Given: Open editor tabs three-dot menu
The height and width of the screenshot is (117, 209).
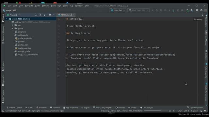Looking at the screenshot, I should tap(202, 15).
